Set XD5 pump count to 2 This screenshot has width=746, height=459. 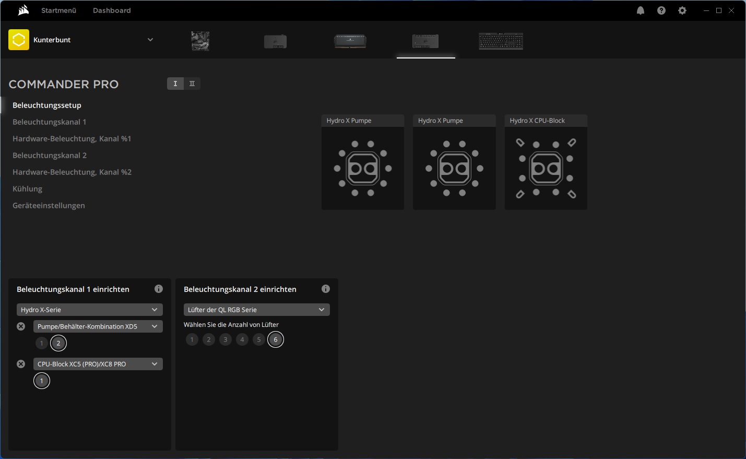[58, 343]
